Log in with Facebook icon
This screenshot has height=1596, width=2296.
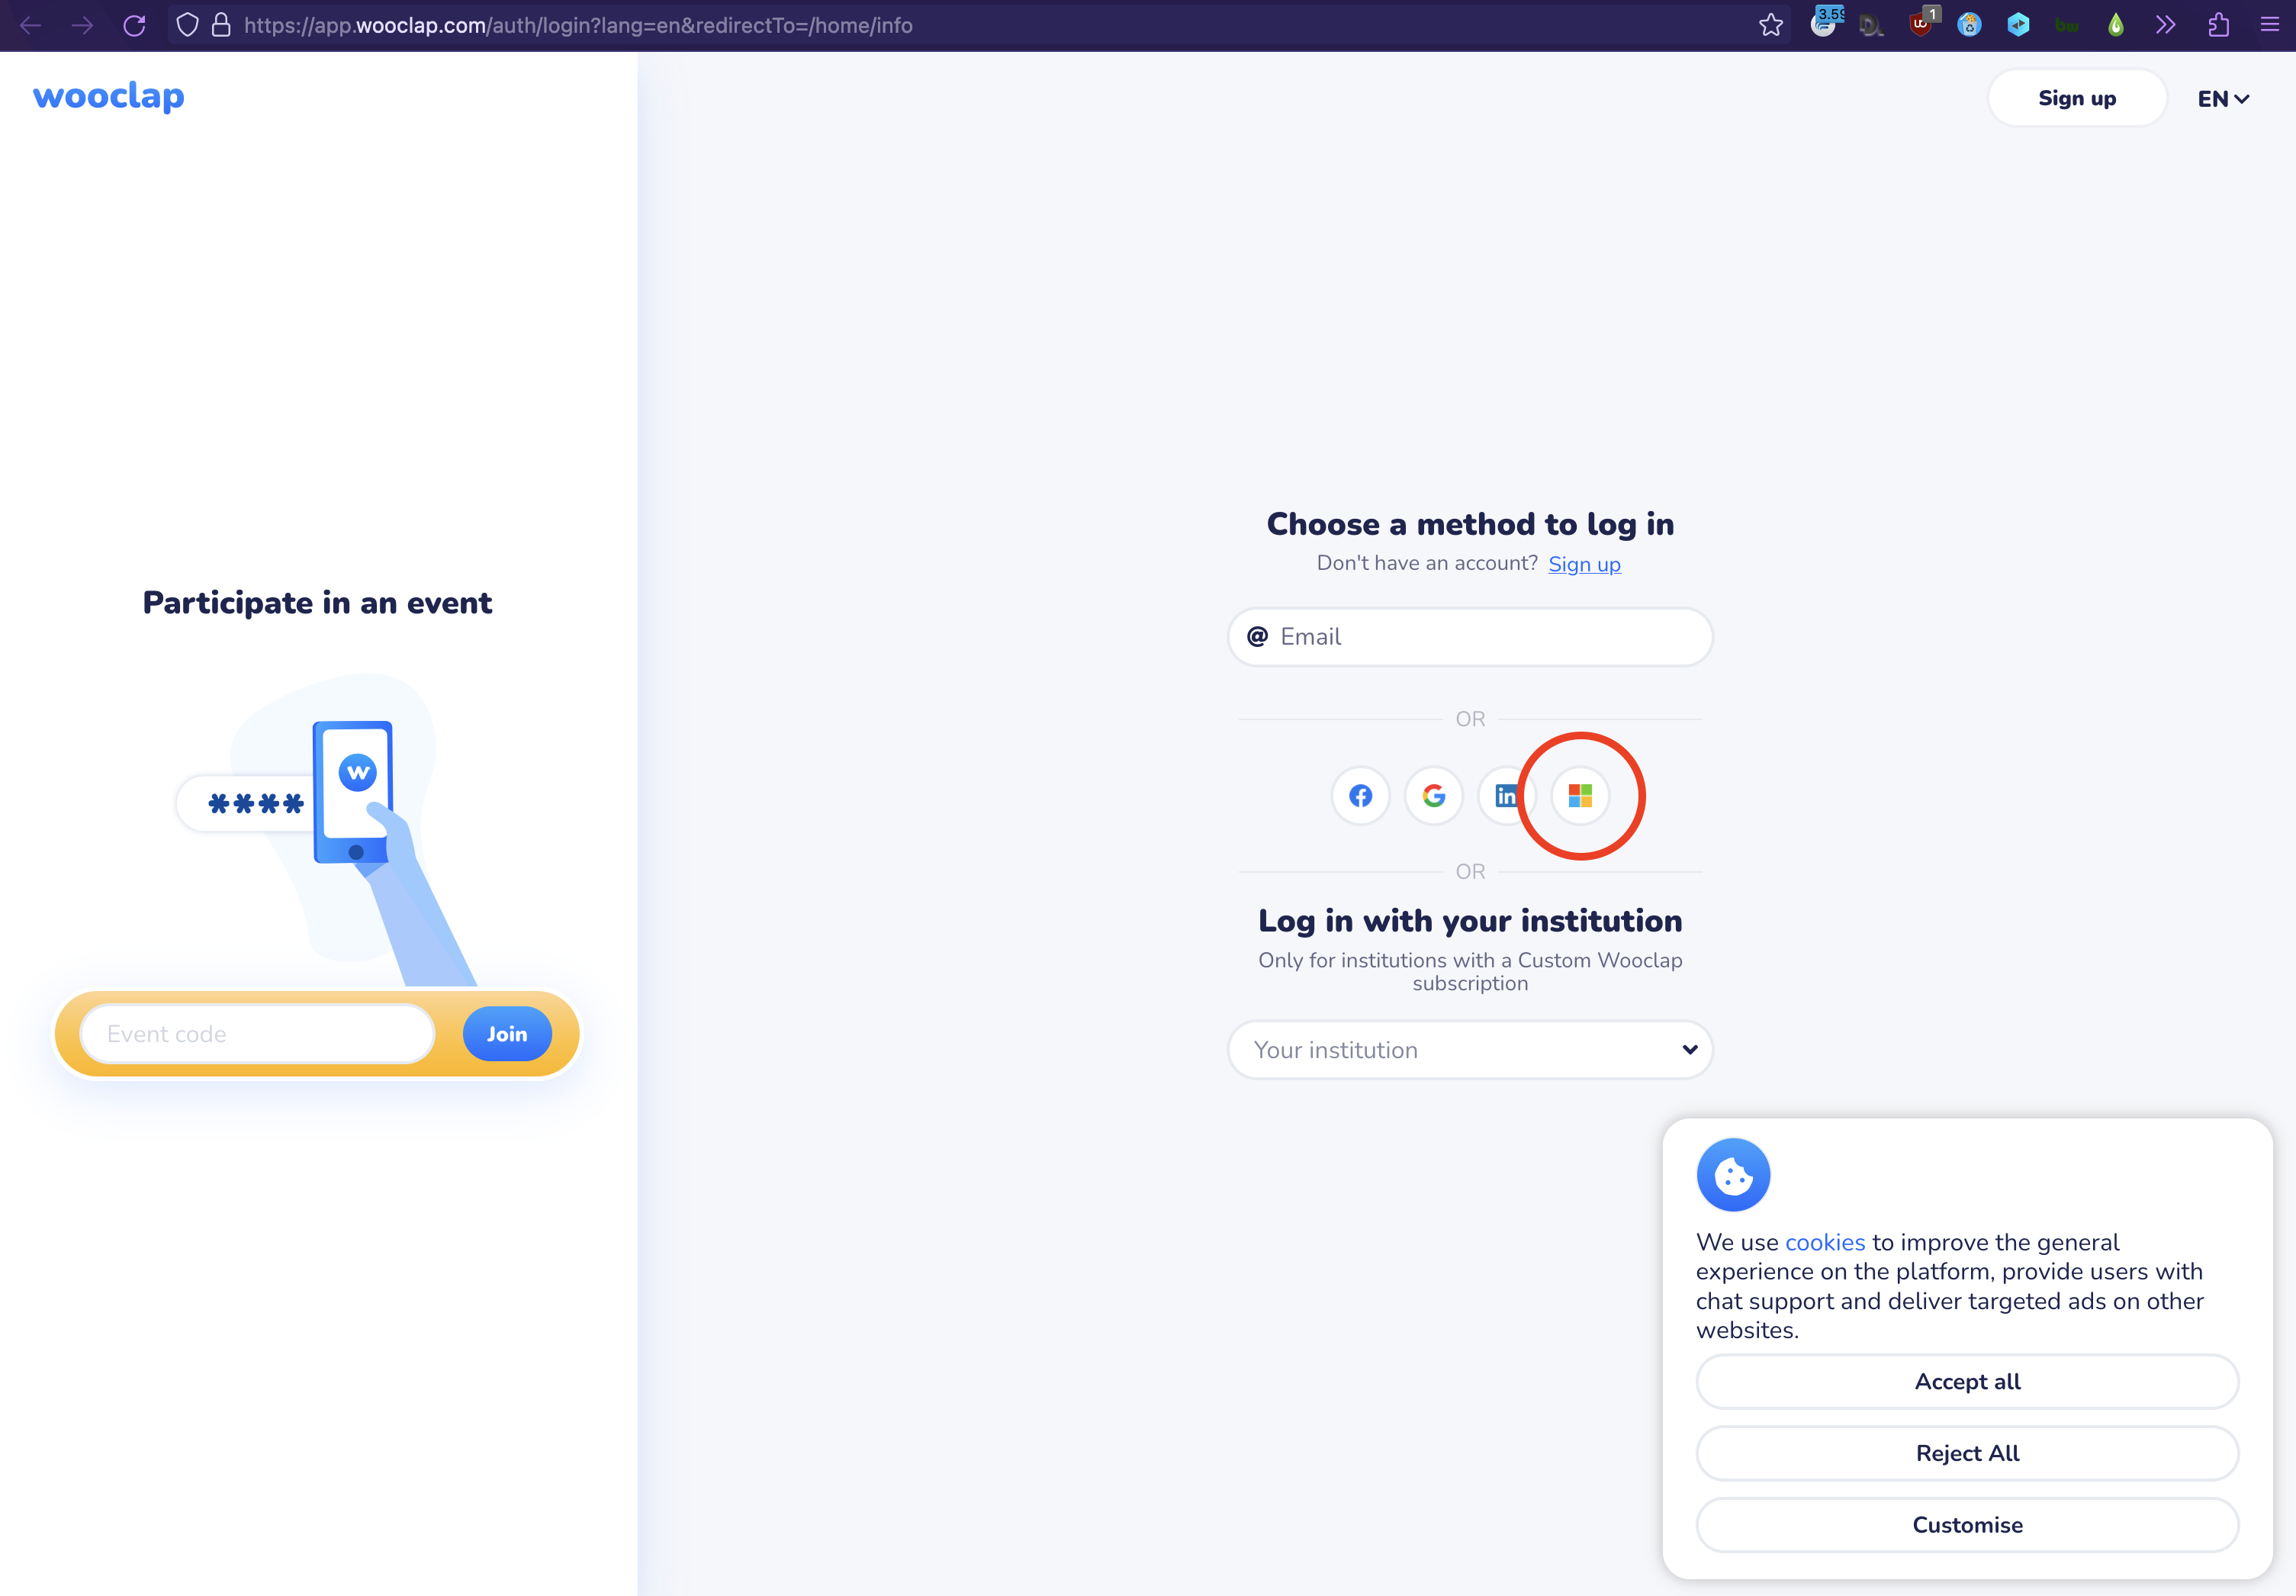click(1360, 796)
